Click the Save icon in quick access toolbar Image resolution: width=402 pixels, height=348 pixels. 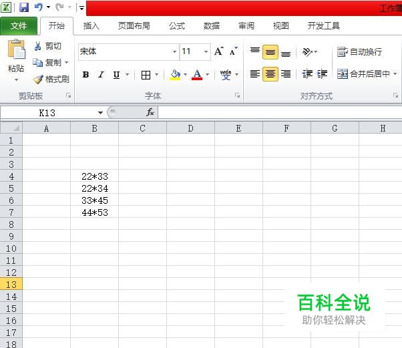24,7
